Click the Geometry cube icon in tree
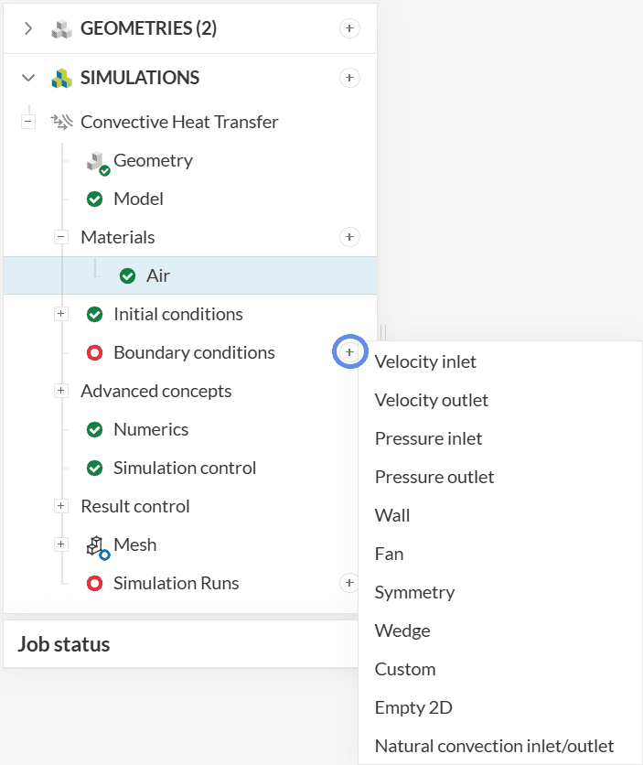This screenshot has width=643, height=765. 96,162
